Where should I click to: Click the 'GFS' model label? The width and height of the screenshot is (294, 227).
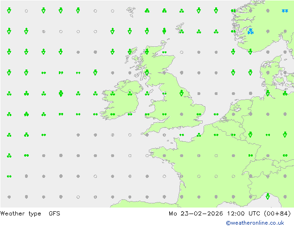click(x=54, y=213)
